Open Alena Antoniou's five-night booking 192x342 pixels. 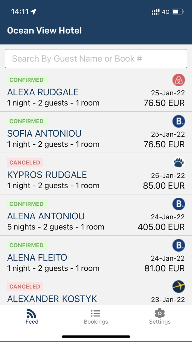pos(46,216)
